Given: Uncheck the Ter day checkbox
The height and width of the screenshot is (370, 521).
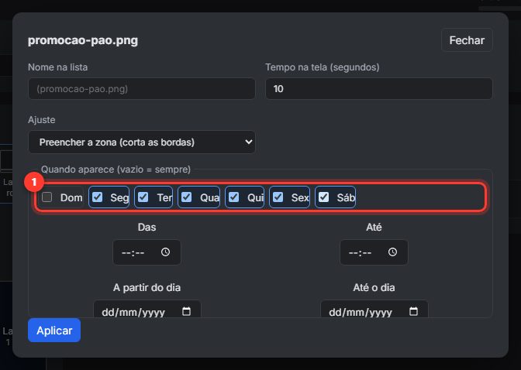Looking at the screenshot, I should tap(143, 197).
